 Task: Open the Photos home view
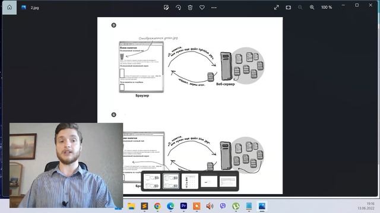click(x=9, y=8)
